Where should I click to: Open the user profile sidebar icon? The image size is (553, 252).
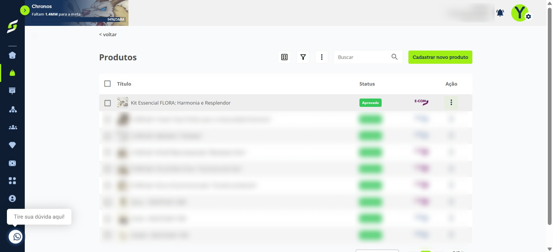tap(12, 199)
